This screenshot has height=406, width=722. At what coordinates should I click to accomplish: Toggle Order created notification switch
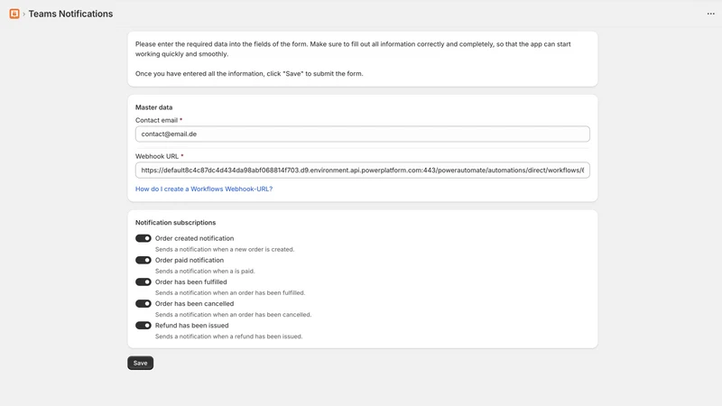point(143,238)
